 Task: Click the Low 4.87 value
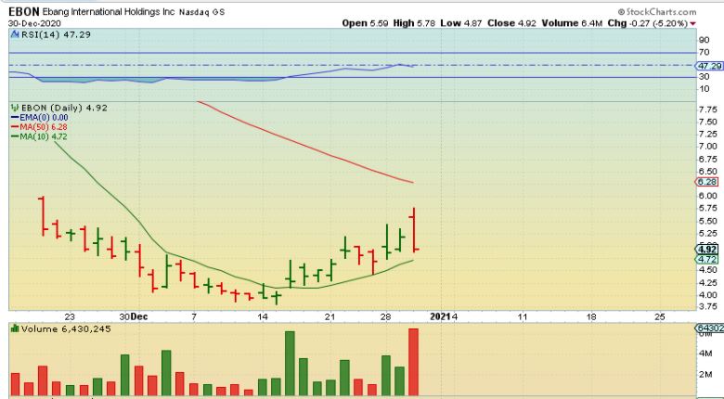pyautogui.click(x=461, y=23)
